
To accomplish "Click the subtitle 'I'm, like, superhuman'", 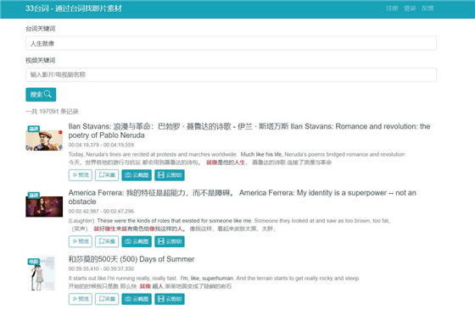I will point(207,279).
